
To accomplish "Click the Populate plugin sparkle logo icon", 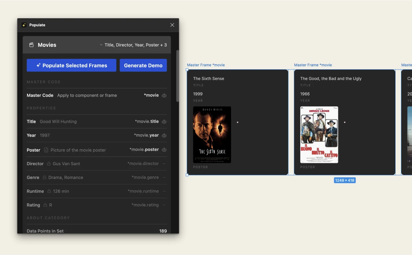I will (24, 25).
